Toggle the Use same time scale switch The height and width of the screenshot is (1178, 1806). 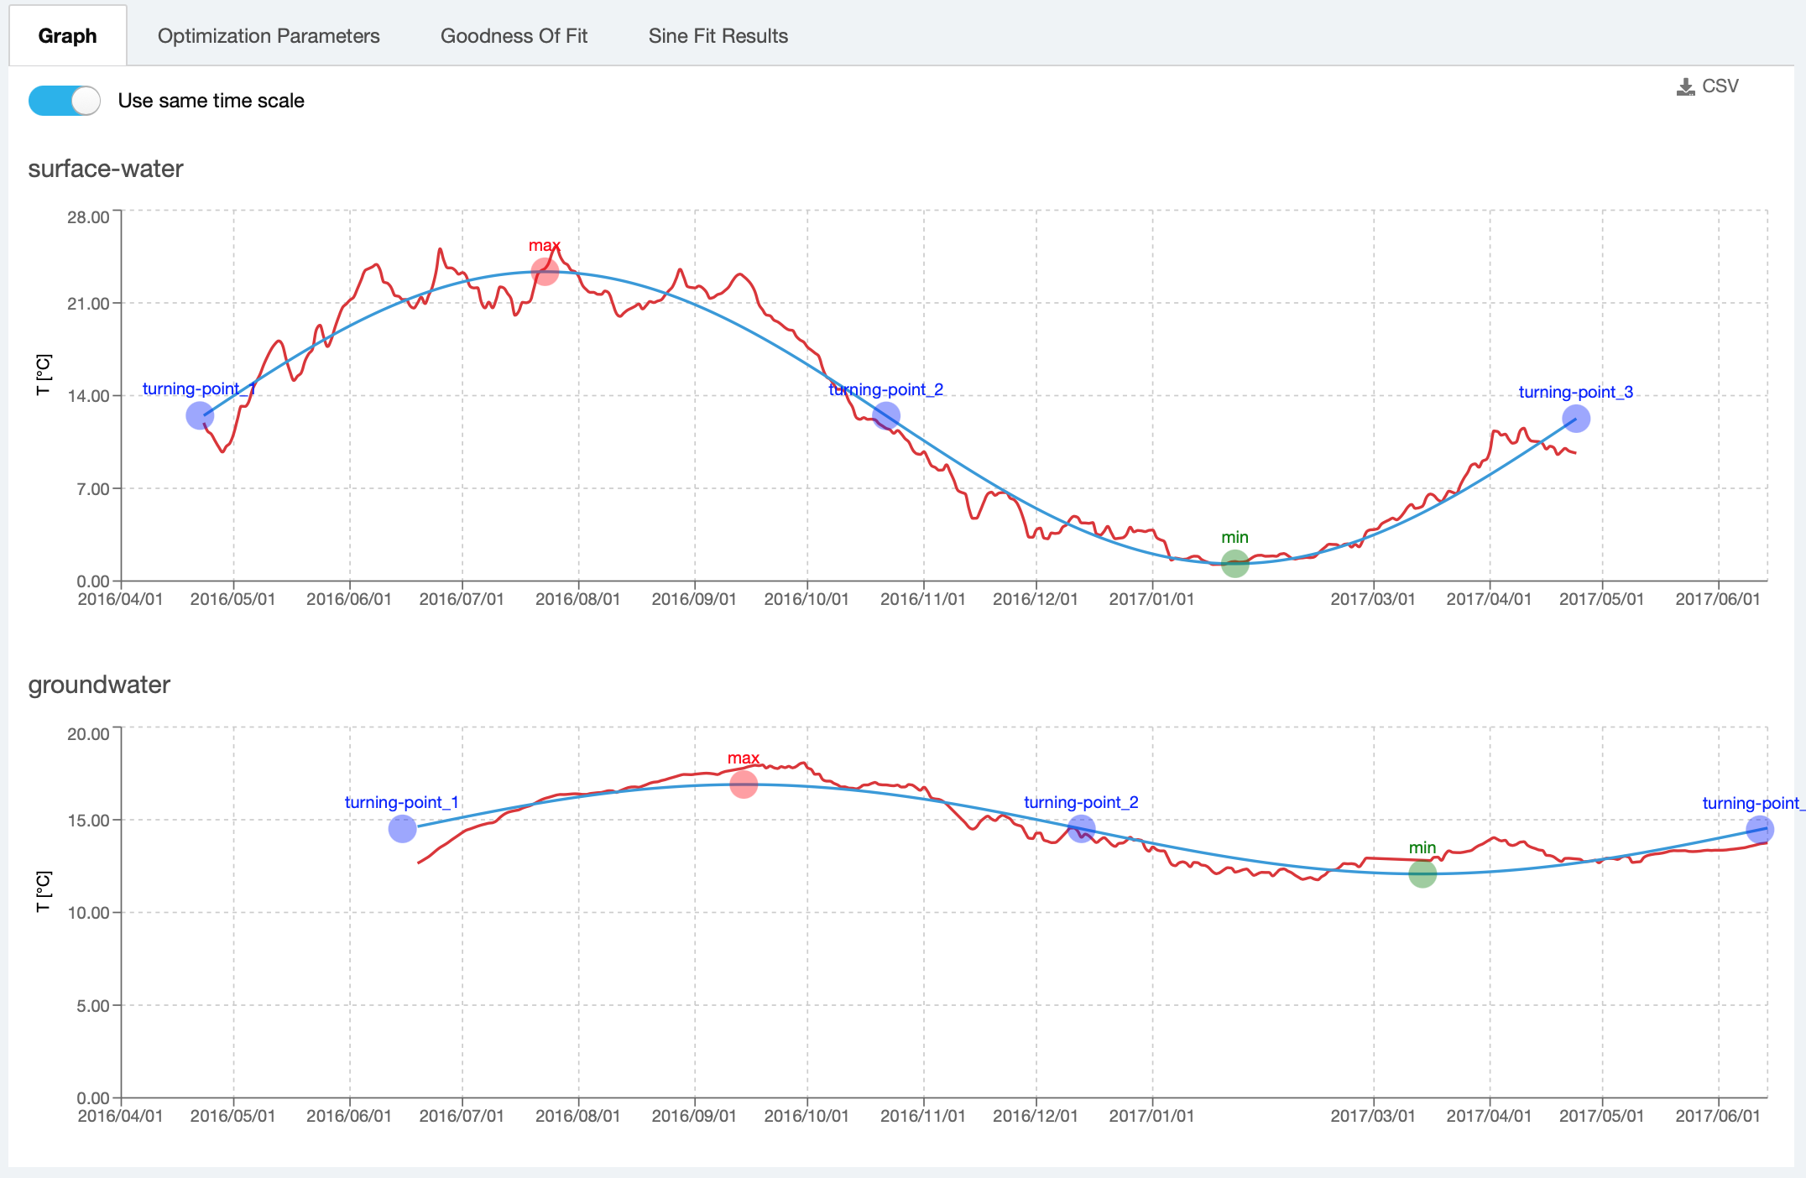(65, 101)
